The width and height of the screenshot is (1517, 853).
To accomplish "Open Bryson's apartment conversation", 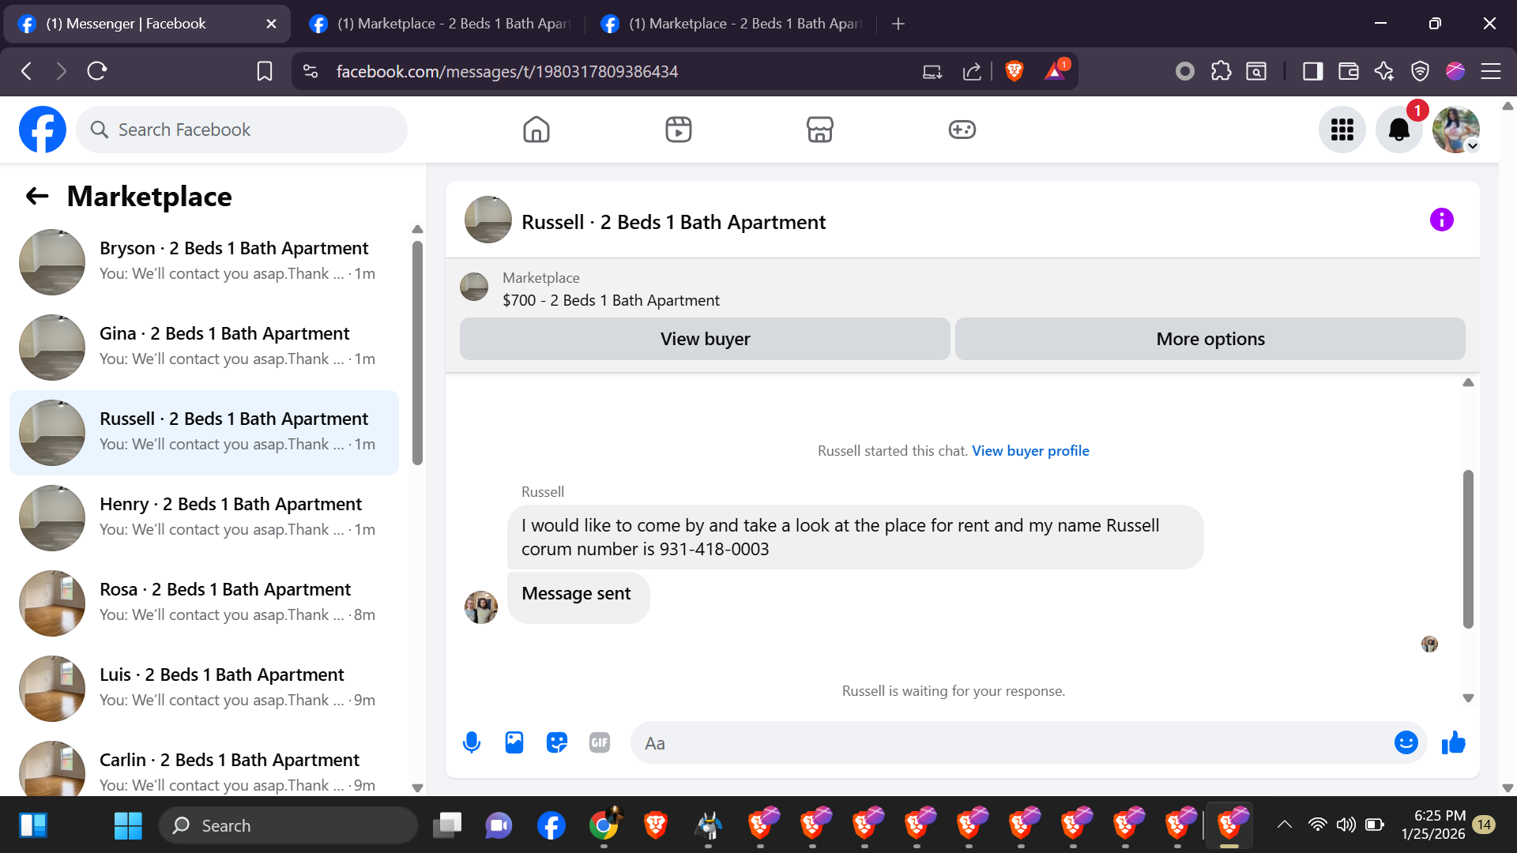I will pos(204,262).
